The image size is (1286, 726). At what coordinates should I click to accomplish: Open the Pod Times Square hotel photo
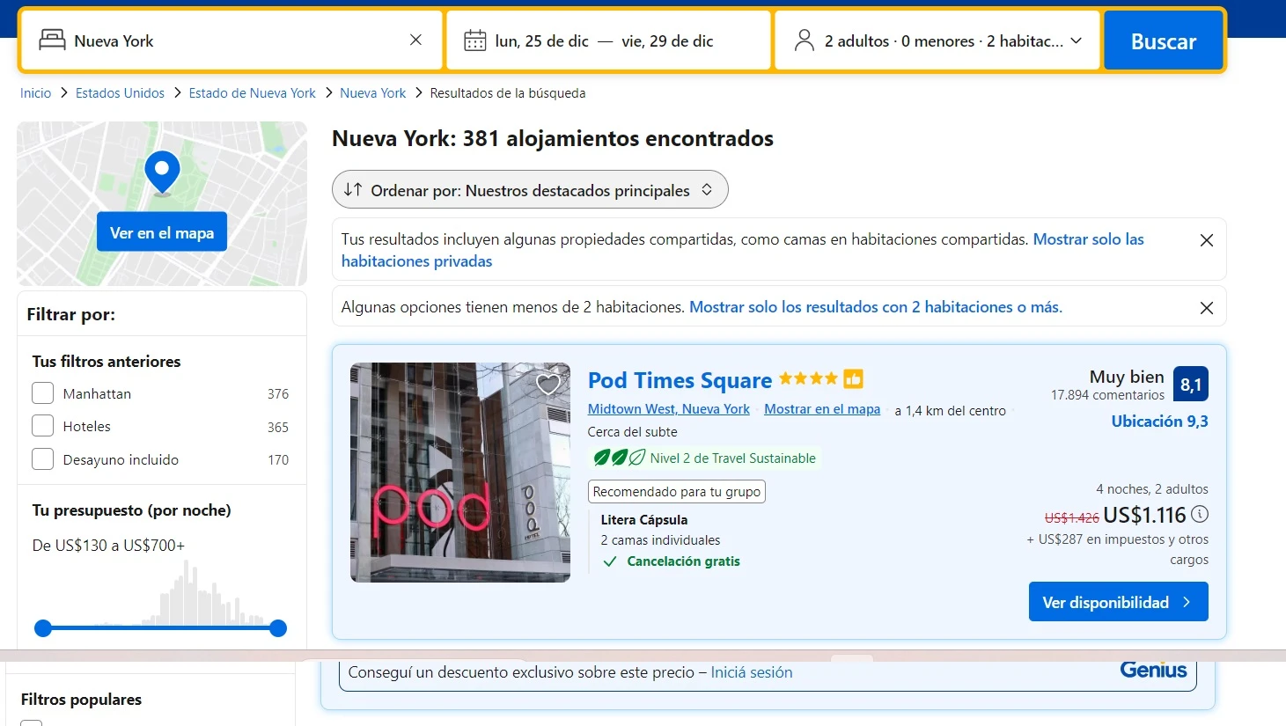click(460, 473)
